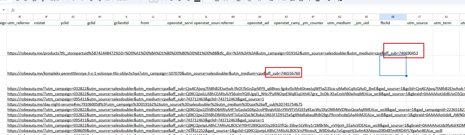Click the openstat_sourc header cell

[206, 23]
